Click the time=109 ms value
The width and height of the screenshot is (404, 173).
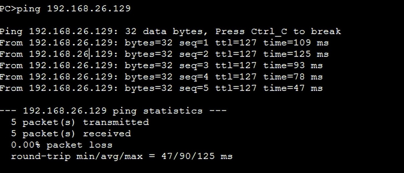(296, 43)
